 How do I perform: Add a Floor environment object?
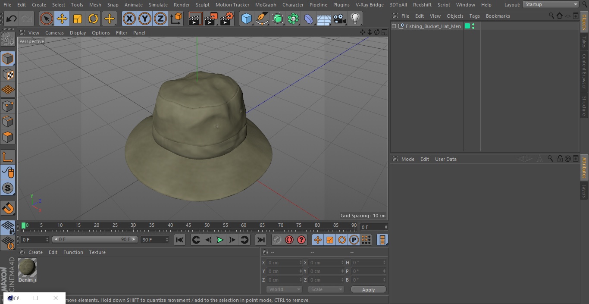pyautogui.click(x=324, y=19)
